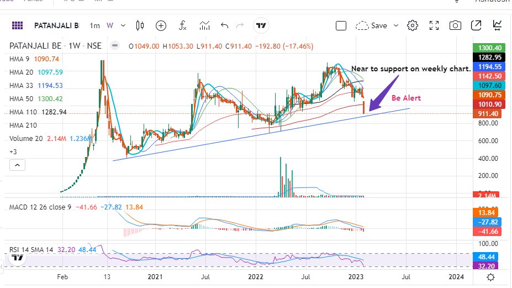The width and height of the screenshot is (512, 288).
Task: Redo the last chart action
Action: (x=240, y=25)
